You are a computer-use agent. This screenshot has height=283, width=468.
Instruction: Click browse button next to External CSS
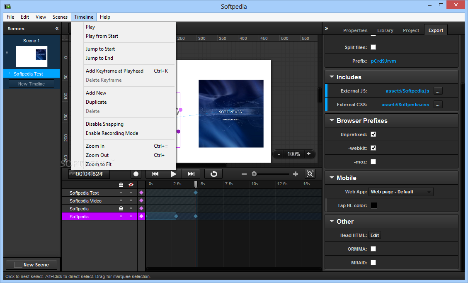pos(438,105)
